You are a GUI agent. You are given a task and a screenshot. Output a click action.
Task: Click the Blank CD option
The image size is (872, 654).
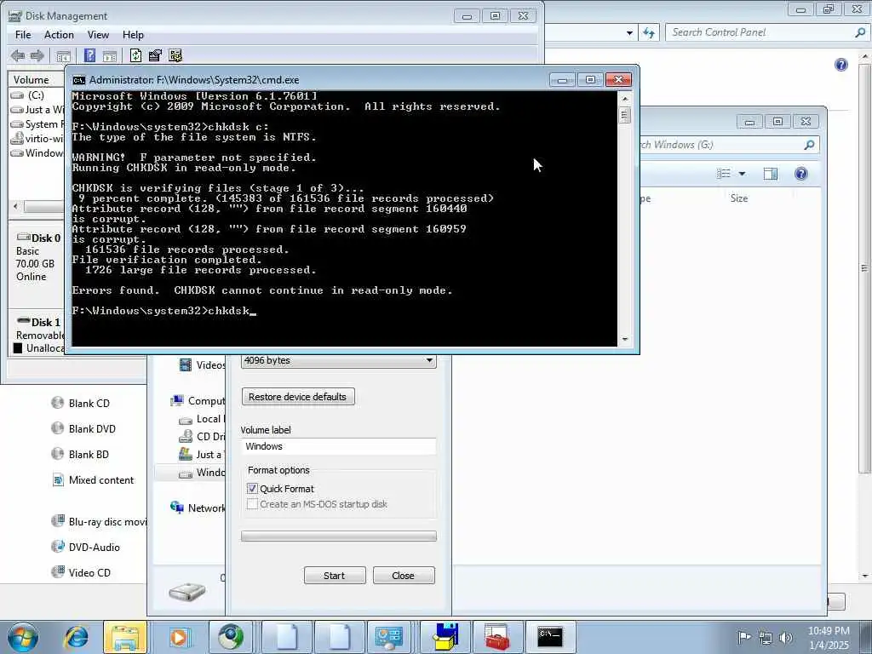(81, 403)
